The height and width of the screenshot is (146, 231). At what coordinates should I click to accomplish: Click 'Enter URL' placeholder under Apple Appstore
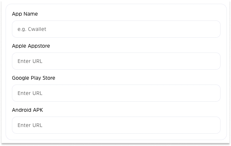pos(30,61)
